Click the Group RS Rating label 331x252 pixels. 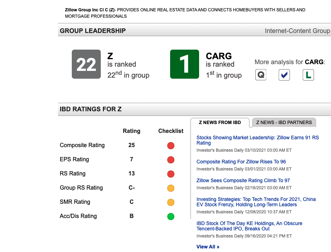click(x=81, y=188)
